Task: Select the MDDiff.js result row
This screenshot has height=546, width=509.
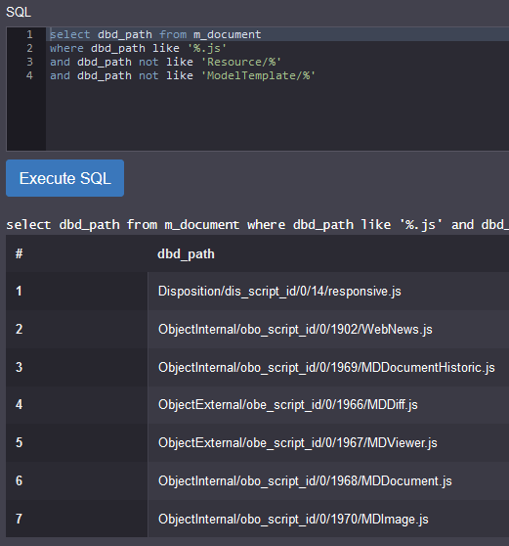Action: tap(257, 405)
